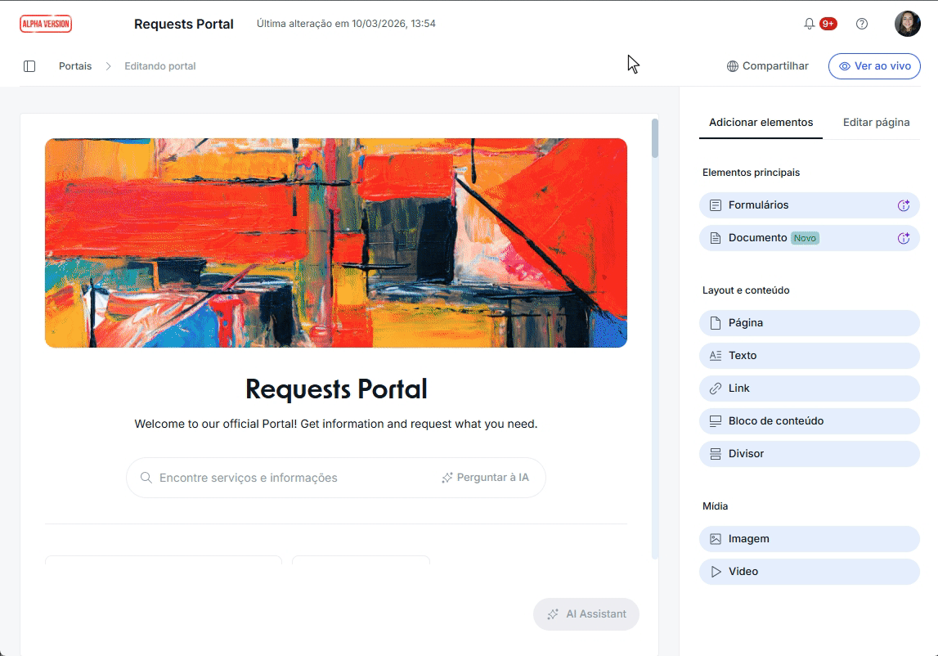938x656 pixels.
Task: Add a Página element
Action: (809, 323)
